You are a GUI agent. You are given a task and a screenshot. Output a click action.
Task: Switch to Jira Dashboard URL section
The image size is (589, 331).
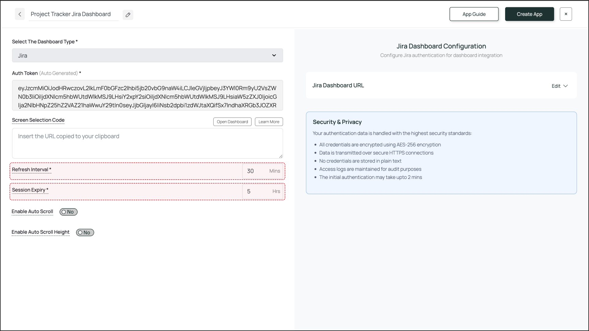[x=338, y=85]
